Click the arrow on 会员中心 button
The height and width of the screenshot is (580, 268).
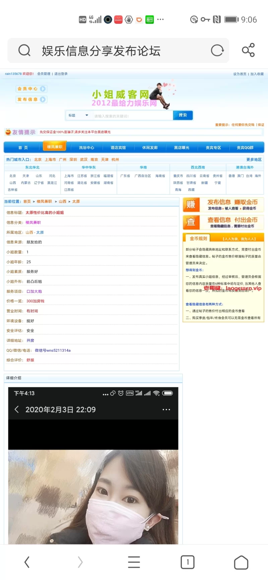(43, 89)
